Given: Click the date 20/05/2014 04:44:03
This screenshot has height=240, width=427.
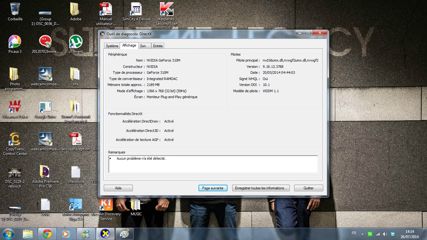Looking at the screenshot, I should click(x=279, y=72).
